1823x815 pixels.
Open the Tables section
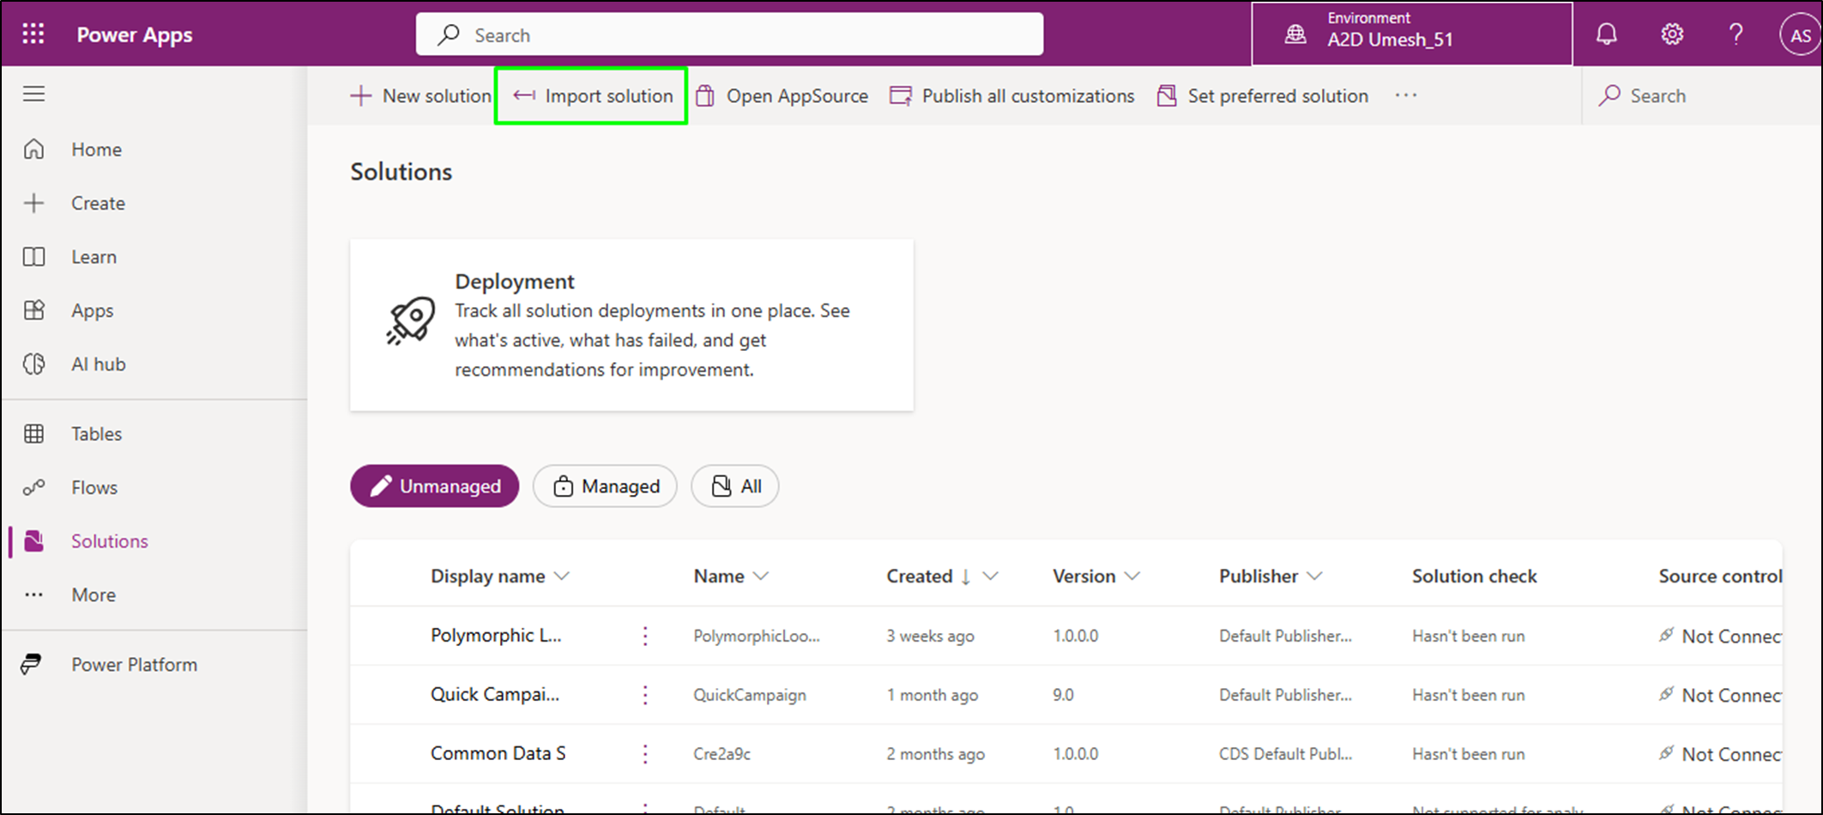point(96,433)
